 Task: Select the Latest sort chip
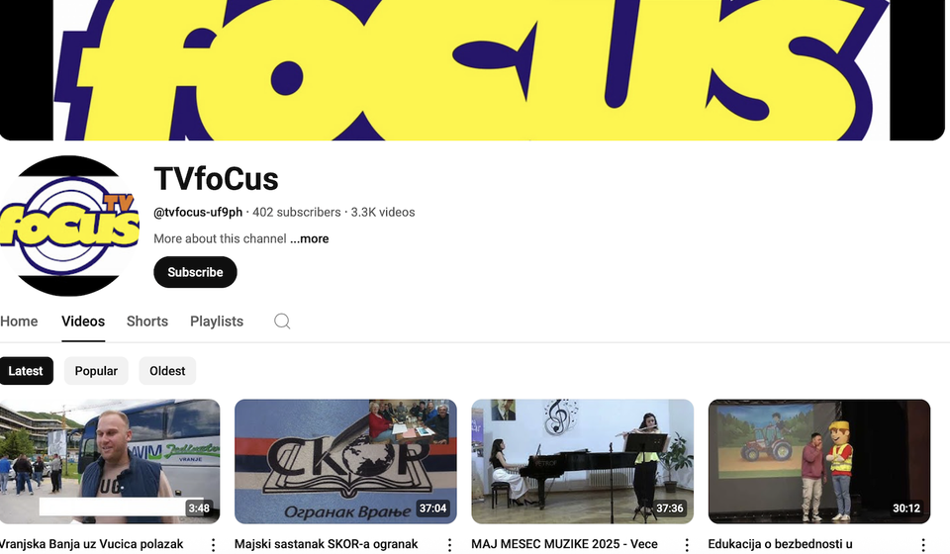26,371
